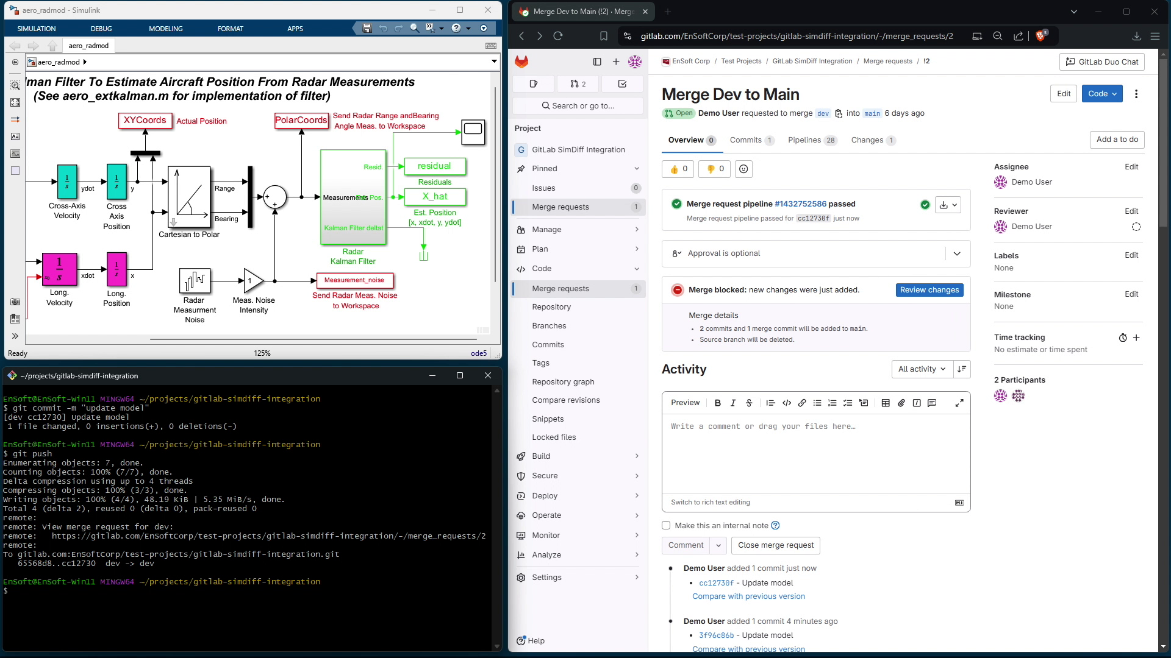The image size is (1171, 658).
Task: Expand the comment editor to full screen
Action: tap(959, 403)
